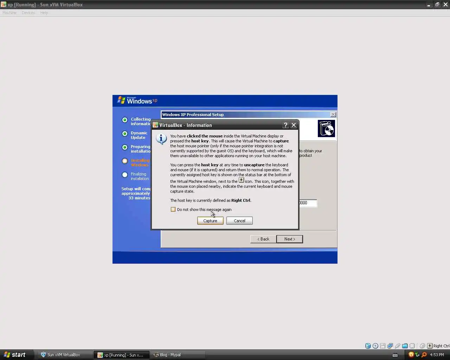Click Cancel in the VirtualBox Information dialog
Screen dimensions: 450x360
pos(239,221)
